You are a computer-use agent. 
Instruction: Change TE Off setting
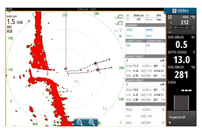[x=139, y=19]
